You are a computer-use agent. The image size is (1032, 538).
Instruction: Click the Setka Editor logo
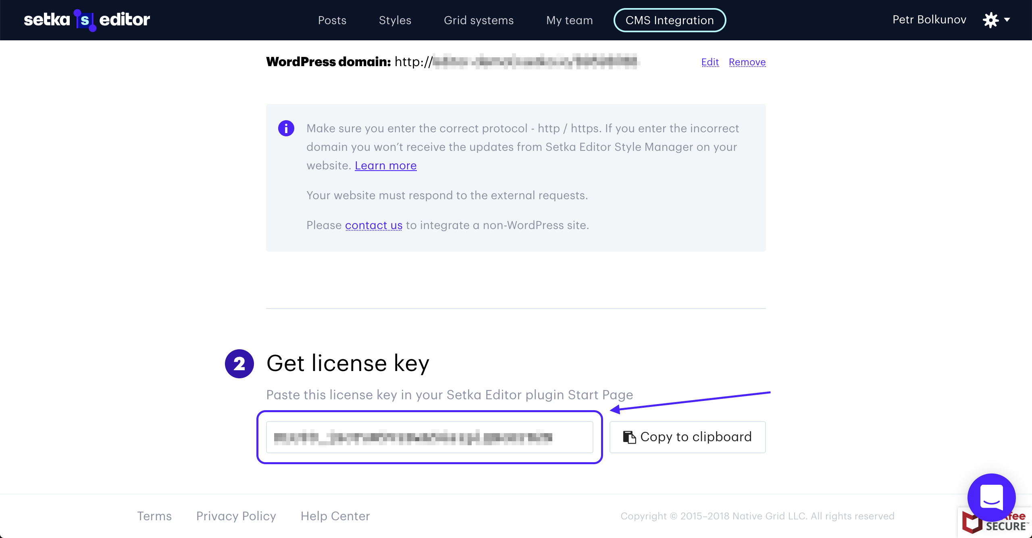(x=87, y=20)
